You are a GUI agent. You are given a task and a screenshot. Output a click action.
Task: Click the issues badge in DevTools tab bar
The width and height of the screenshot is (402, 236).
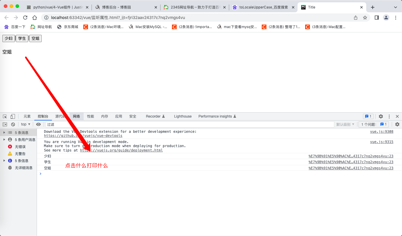368,116
